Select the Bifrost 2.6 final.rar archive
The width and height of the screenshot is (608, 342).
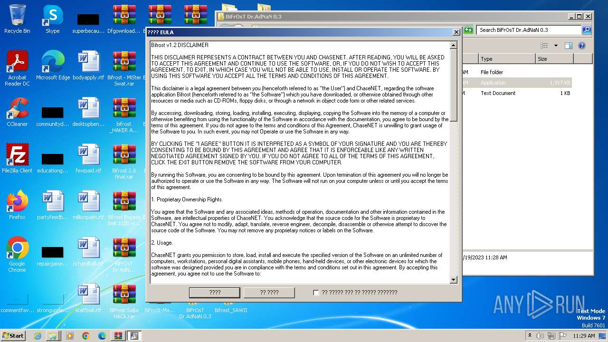coord(124,161)
